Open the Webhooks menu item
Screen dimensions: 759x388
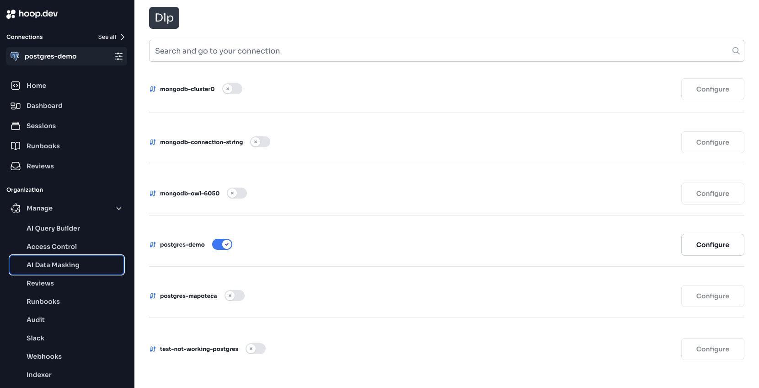point(44,356)
